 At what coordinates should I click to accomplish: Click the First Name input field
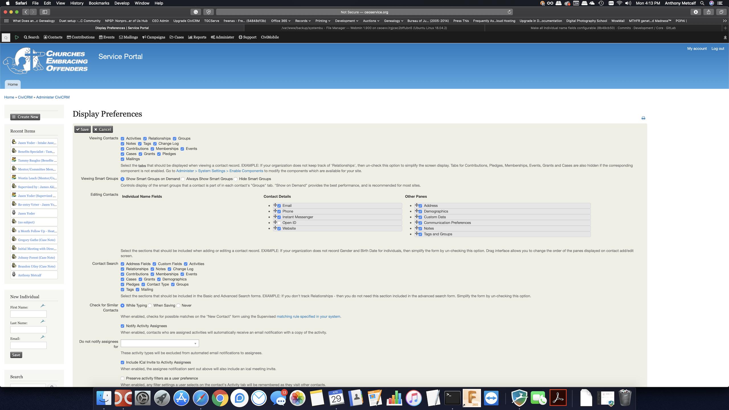point(28,314)
